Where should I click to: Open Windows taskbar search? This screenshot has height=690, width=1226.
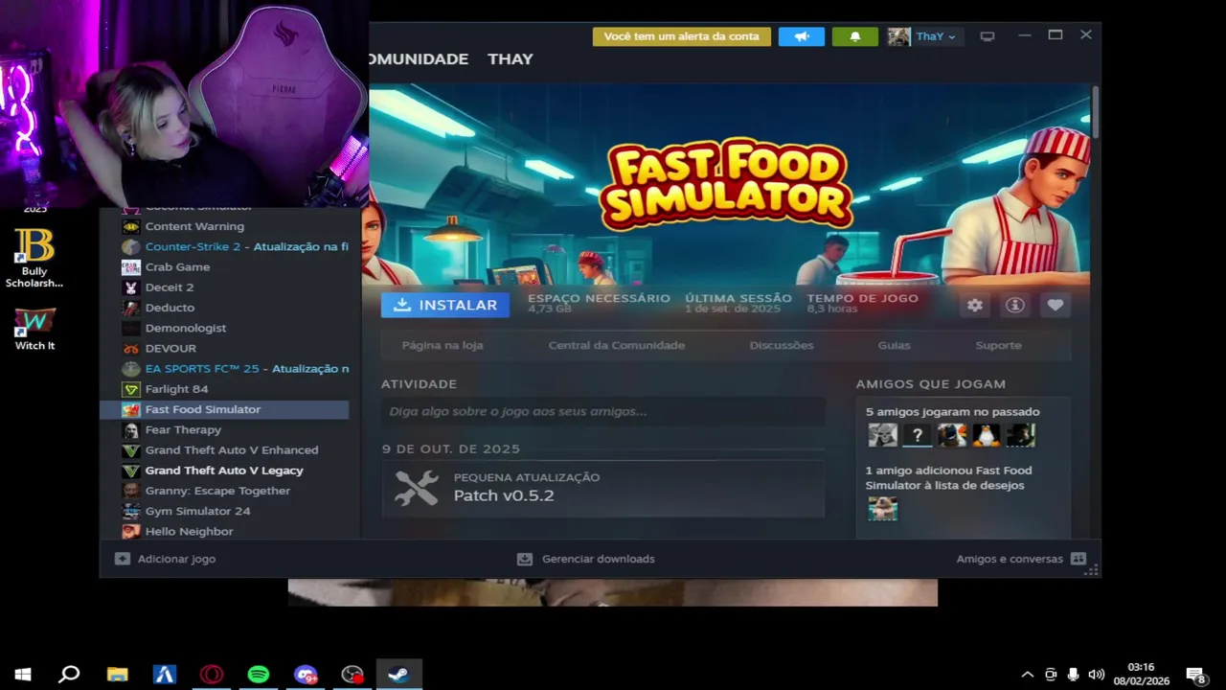click(69, 675)
